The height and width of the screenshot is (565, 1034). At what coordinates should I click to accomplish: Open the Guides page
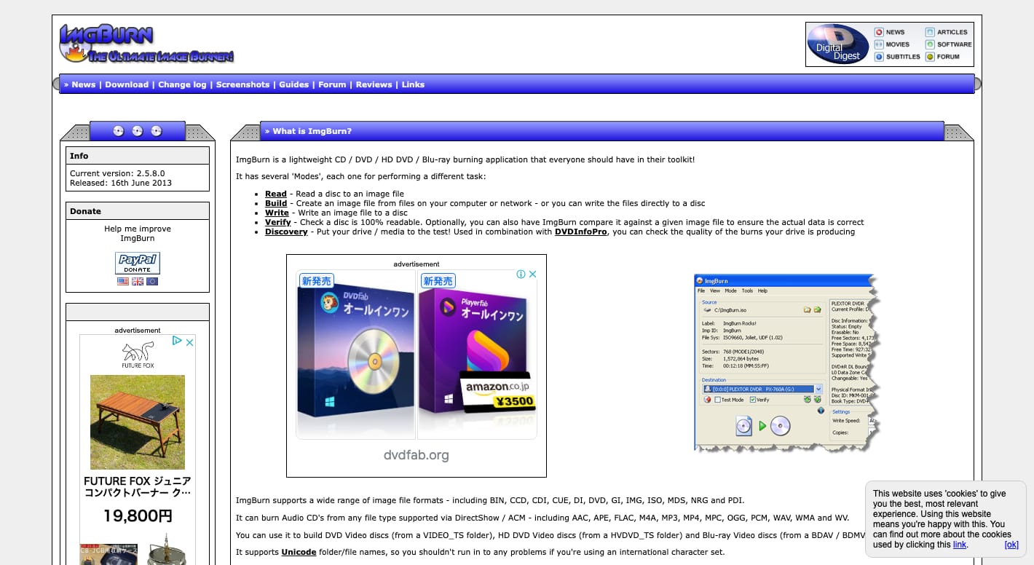(x=294, y=84)
